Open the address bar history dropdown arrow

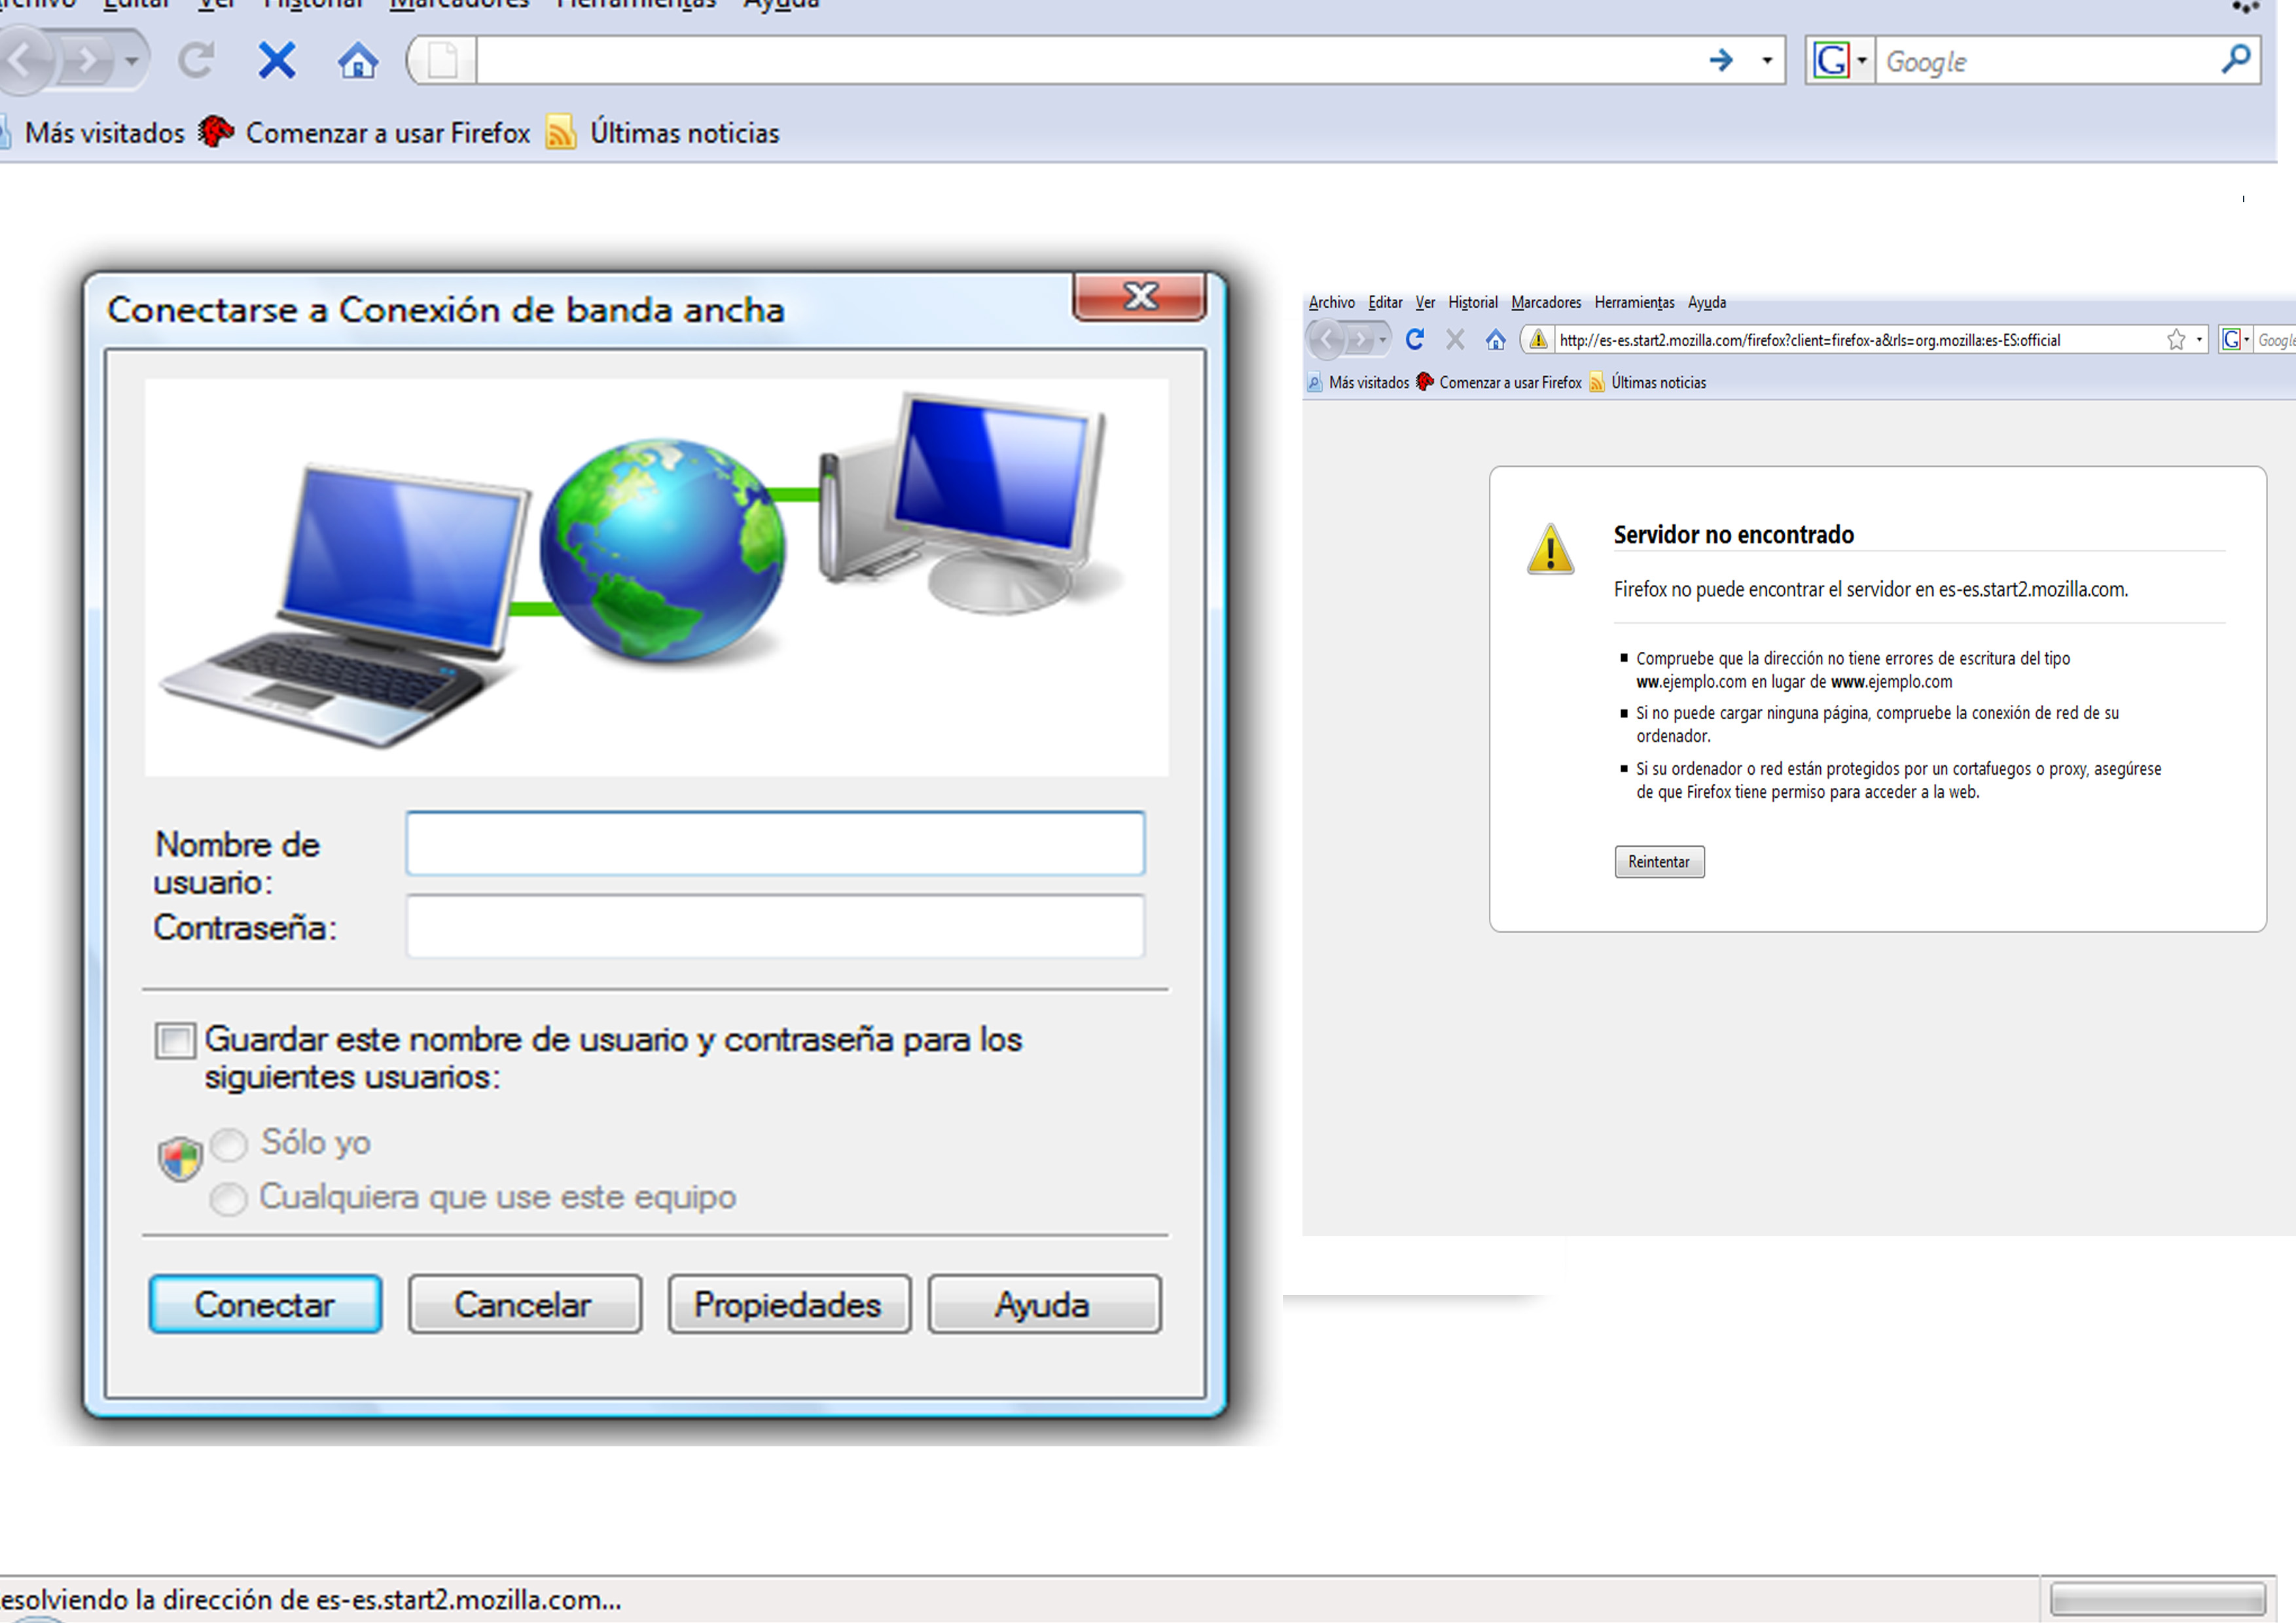[1767, 61]
